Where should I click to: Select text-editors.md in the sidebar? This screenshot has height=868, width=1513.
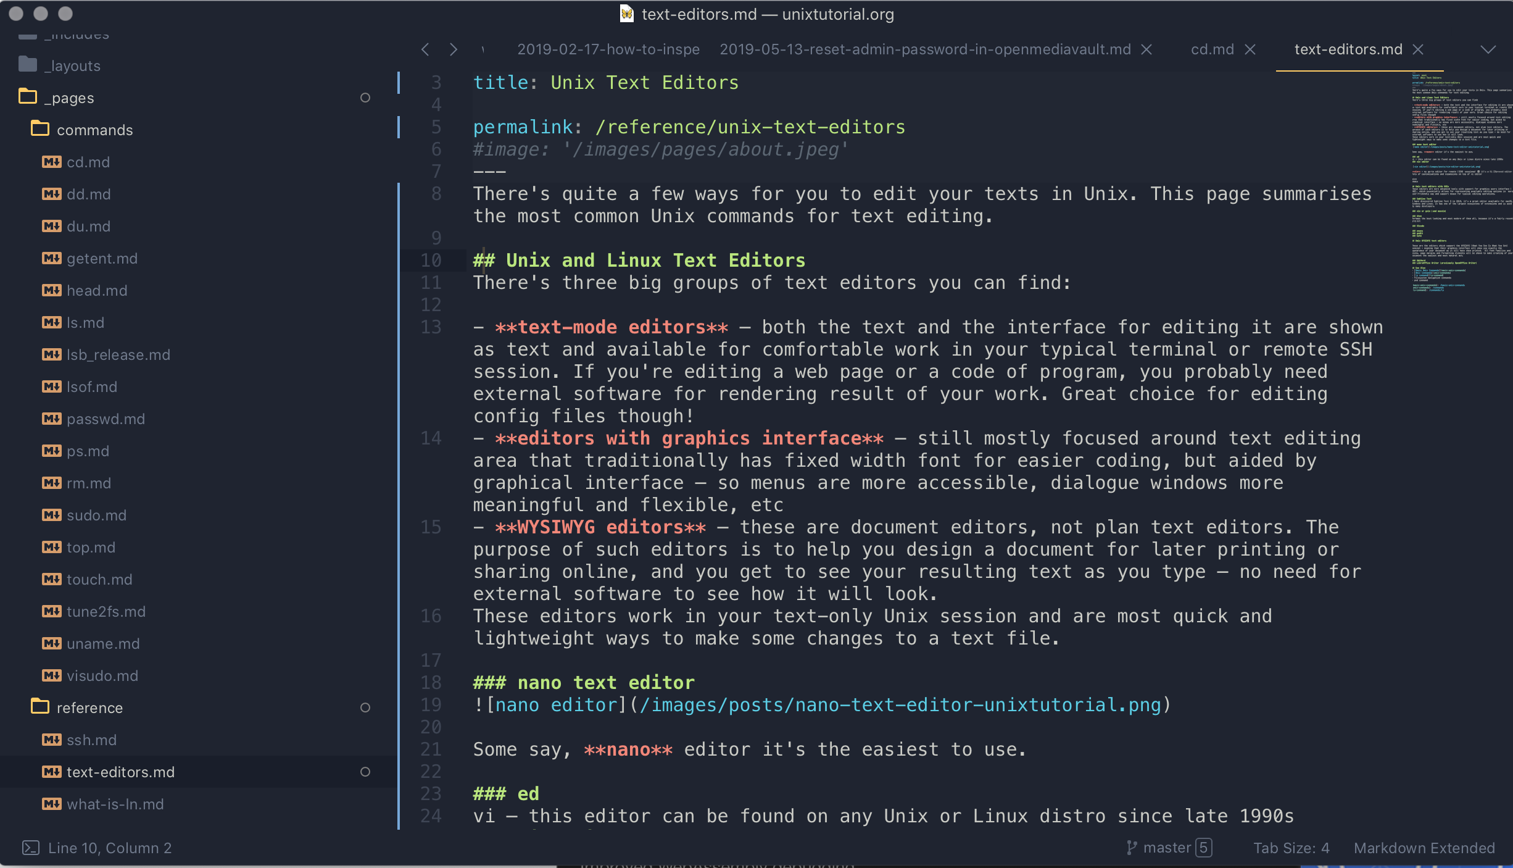[120, 772]
